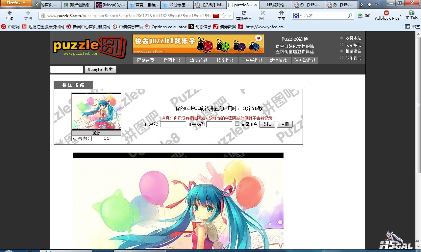Click the 网站帮助 link
The height and width of the screenshot is (252, 421).
coord(353,45)
